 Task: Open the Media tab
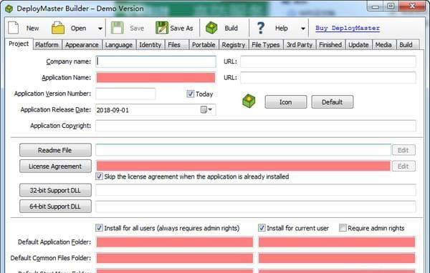pyautogui.click(x=383, y=45)
